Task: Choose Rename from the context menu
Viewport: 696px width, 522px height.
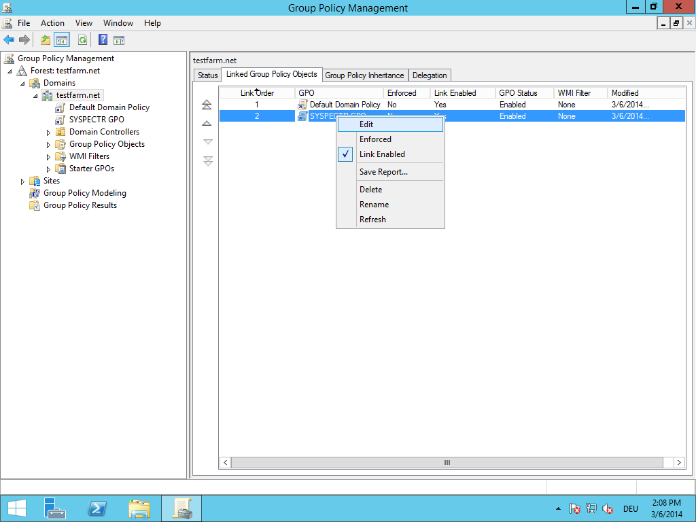Action: click(x=391, y=205)
